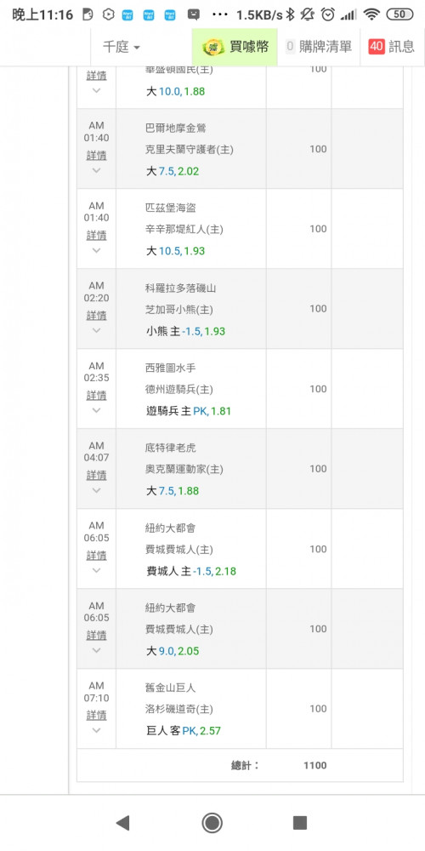The image size is (425, 851).
Task: Tap the Android home circle button
Action: tap(212, 823)
